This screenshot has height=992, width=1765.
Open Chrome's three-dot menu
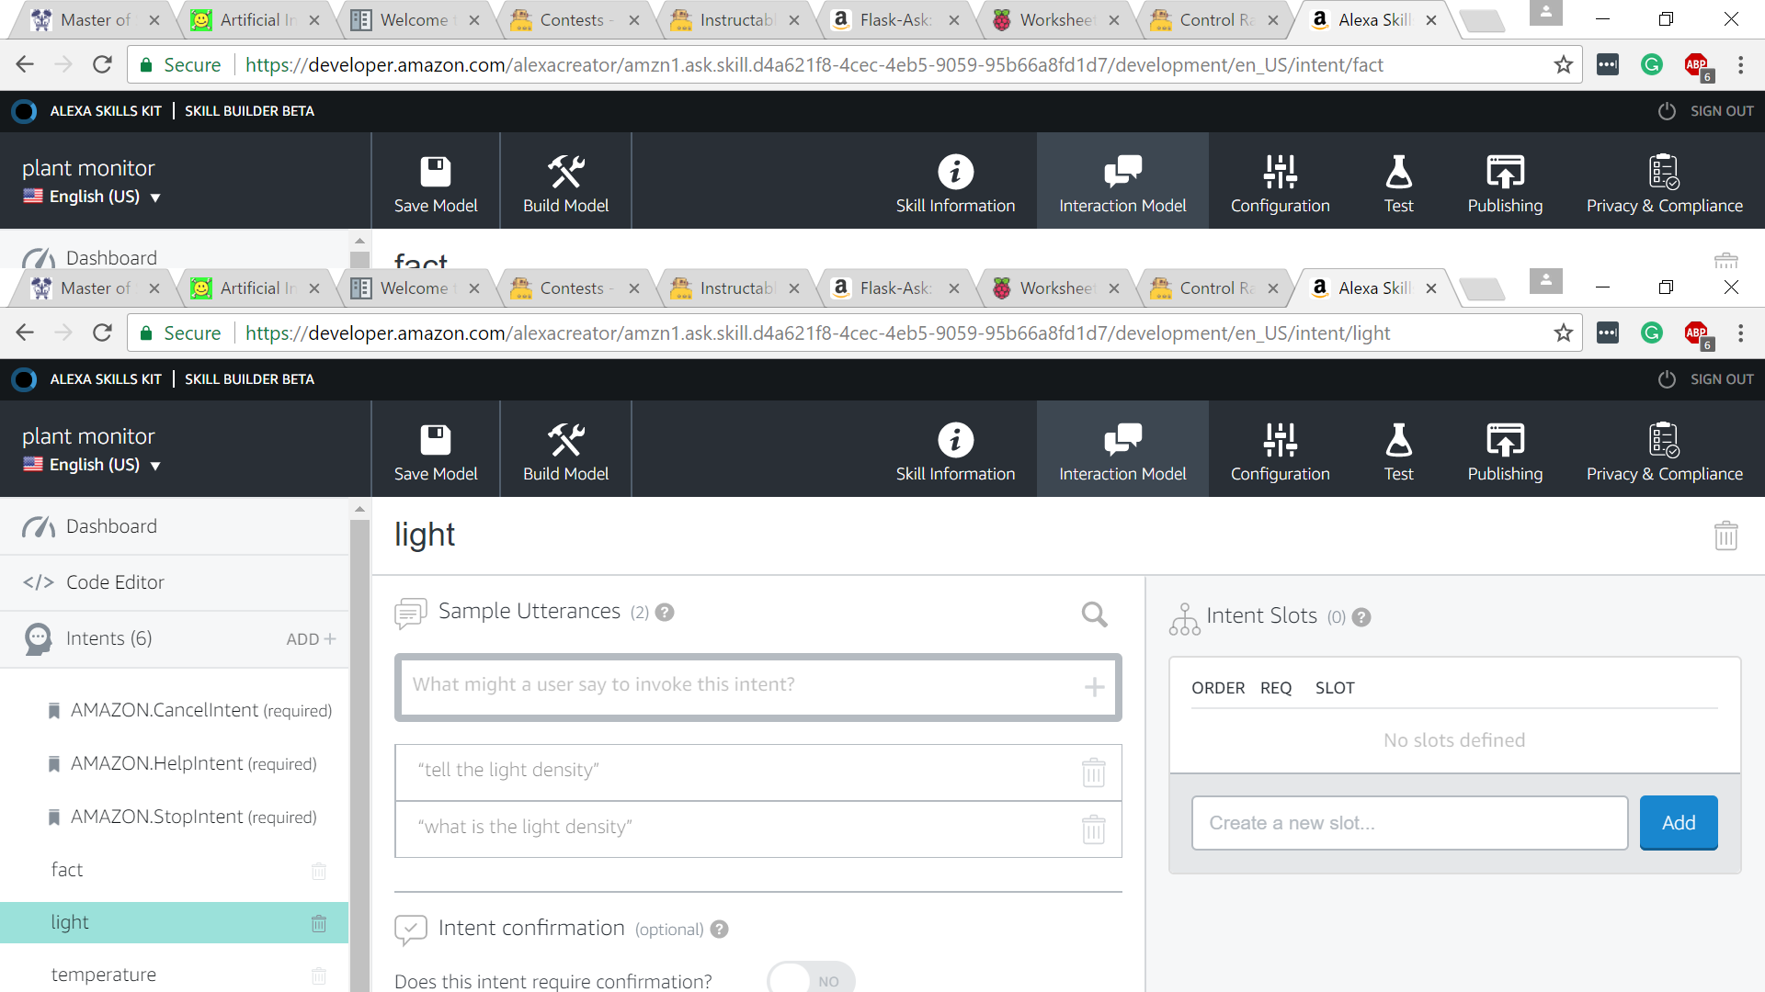coord(1740,333)
